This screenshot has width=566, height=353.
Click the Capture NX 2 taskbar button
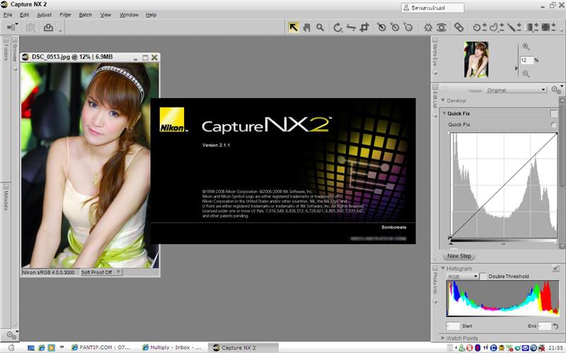click(x=243, y=347)
